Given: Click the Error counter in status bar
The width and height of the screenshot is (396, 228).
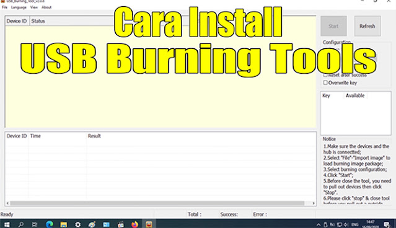Looking at the screenshot, I should [260, 214].
